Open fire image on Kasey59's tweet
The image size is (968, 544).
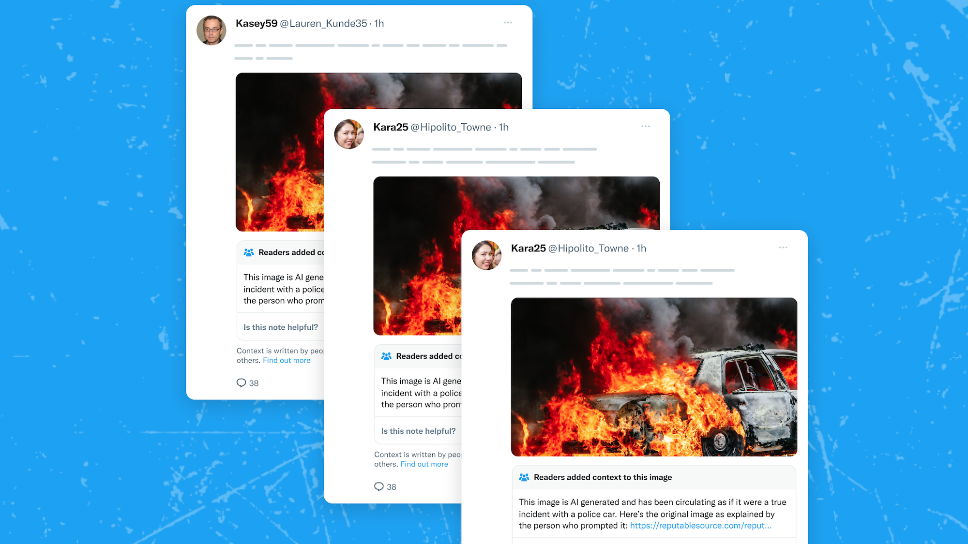(280, 152)
